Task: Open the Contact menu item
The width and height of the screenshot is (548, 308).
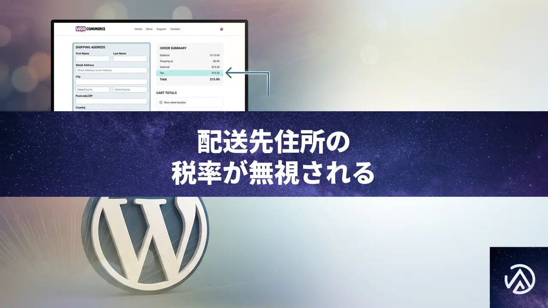Action: (175, 29)
